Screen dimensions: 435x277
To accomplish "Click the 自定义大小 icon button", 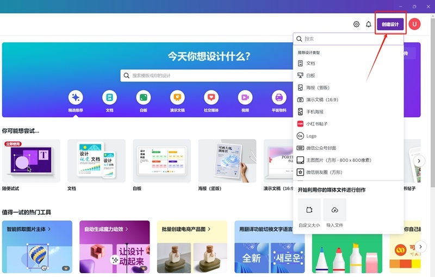I will [x=309, y=210].
